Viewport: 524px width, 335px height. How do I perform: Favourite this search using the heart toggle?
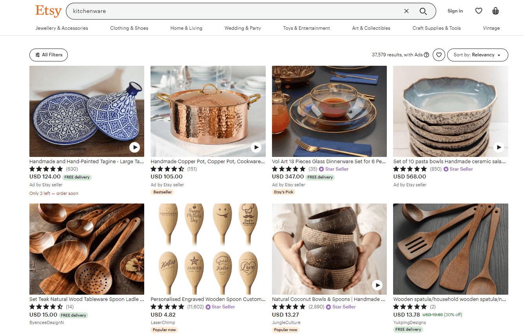439,55
